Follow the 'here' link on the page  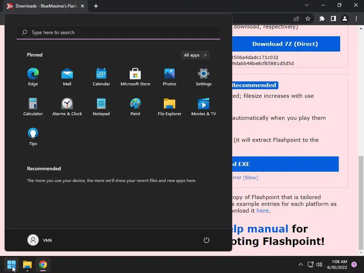tap(263, 210)
